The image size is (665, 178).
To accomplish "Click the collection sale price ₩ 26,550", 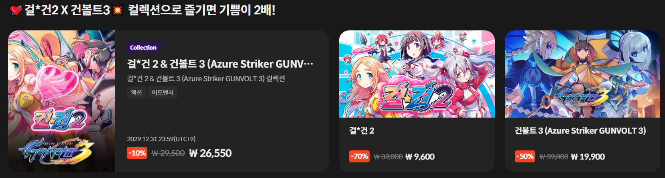I will (210, 153).
